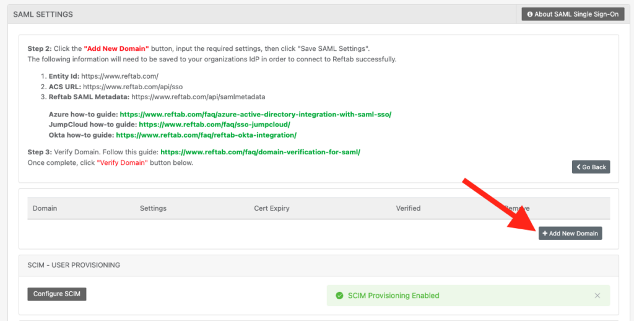The width and height of the screenshot is (634, 321).
Task: Click the green checkmark icon in SCIM alert
Action: (x=340, y=296)
